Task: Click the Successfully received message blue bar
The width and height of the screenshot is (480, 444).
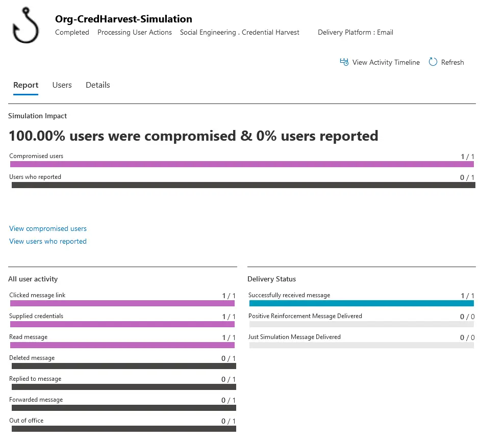Action: (x=361, y=303)
